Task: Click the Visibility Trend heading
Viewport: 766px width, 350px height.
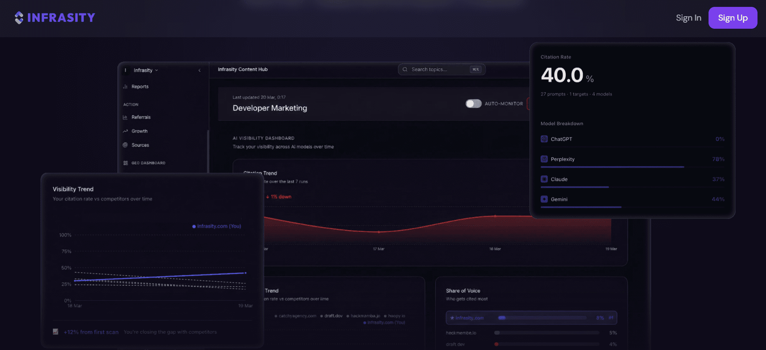Action: tap(73, 189)
